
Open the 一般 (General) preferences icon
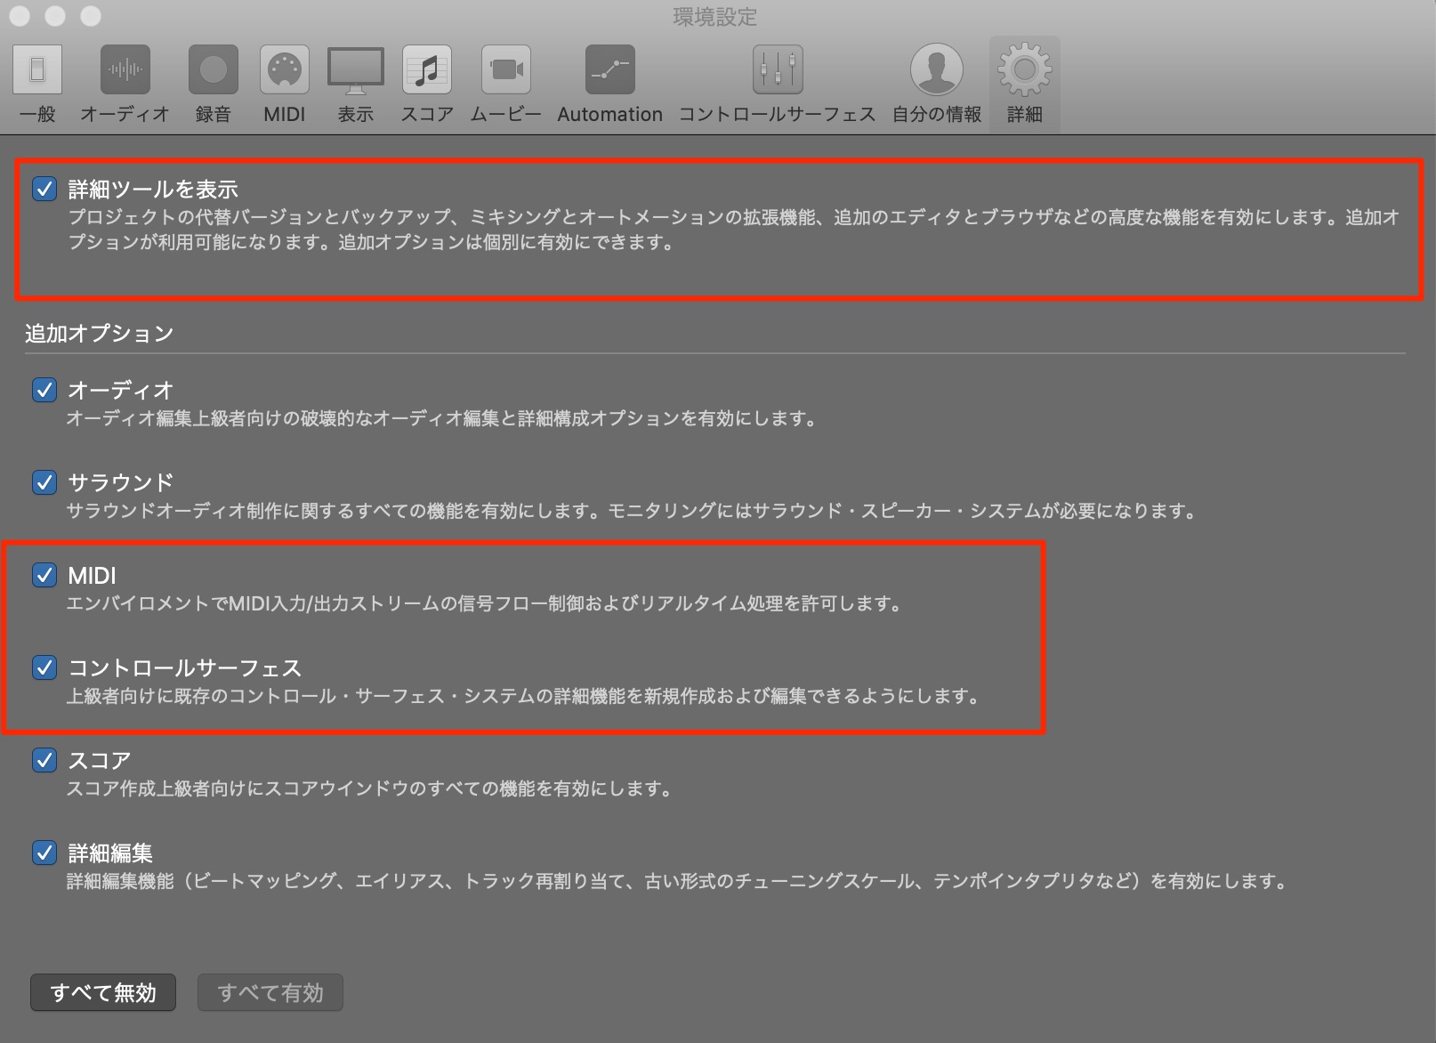pos(37,69)
